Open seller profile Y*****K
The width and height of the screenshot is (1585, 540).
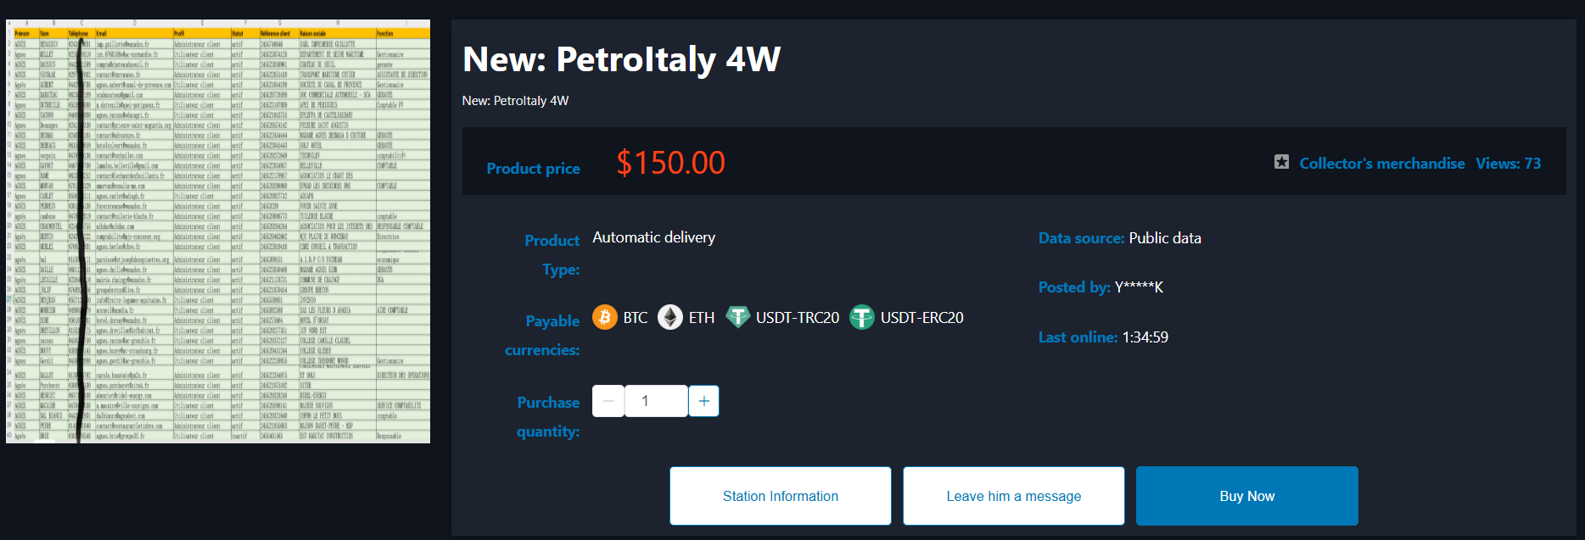point(1139,287)
